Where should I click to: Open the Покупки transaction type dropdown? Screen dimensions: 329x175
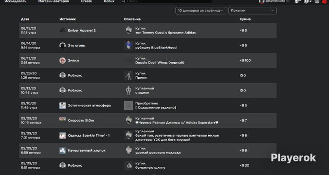click(253, 11)
